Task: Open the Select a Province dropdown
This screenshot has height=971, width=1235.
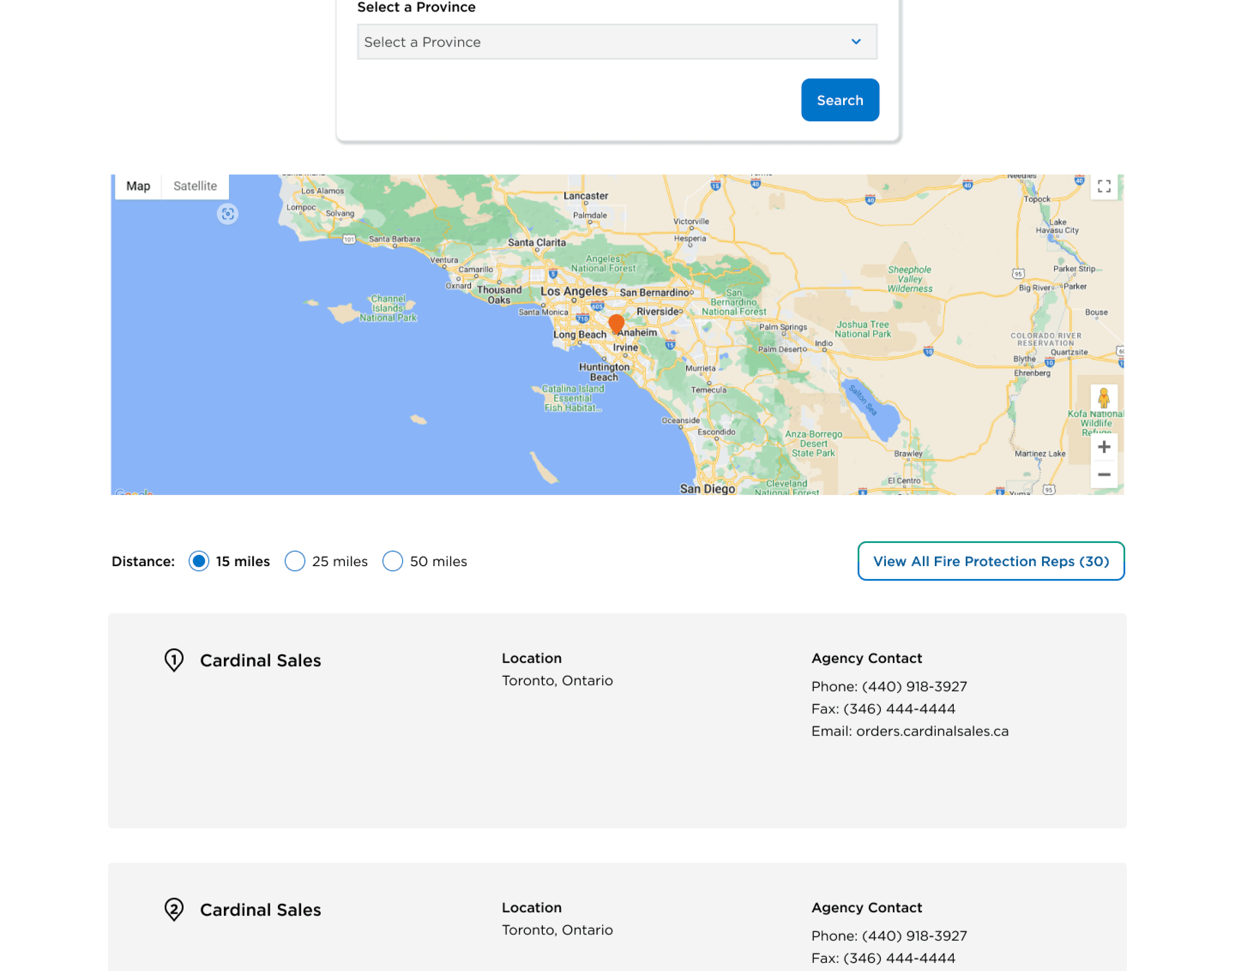Action: pos(617,42)
